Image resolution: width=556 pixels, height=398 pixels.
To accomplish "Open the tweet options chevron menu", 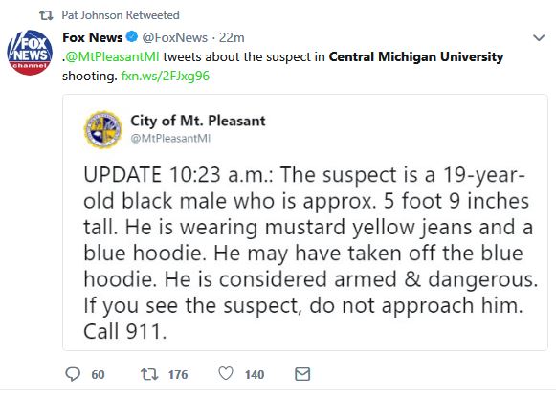I will (x=539, y=37).
